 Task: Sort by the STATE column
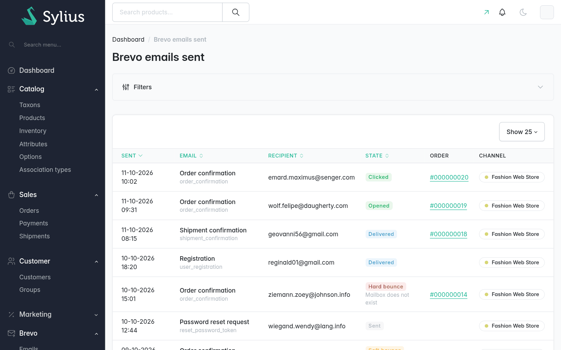tap(377, 156)
